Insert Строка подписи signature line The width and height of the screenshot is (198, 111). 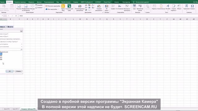(x=174, y=8)
